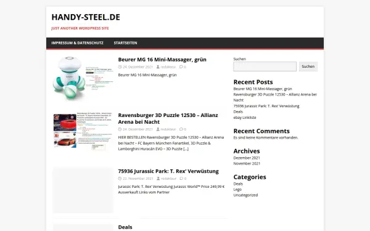
Task: Open Uncategorized category link
Action: [x=245, y=195]
